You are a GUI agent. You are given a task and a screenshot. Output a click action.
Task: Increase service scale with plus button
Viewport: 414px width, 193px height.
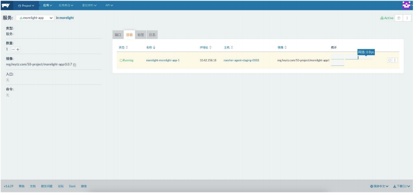point(18,49)
